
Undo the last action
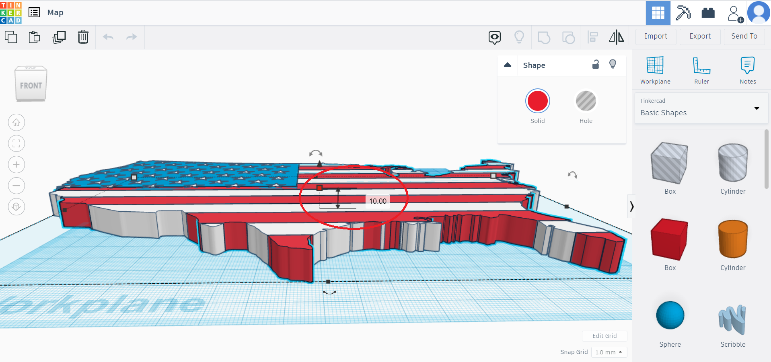pos(108,37)
